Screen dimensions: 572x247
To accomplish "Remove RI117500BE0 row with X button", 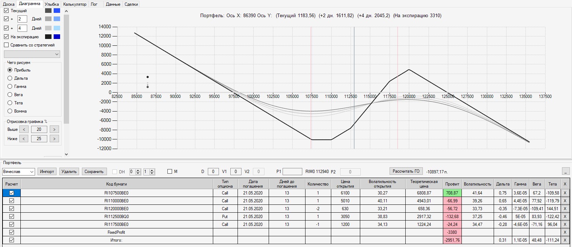I will [565, 224].
